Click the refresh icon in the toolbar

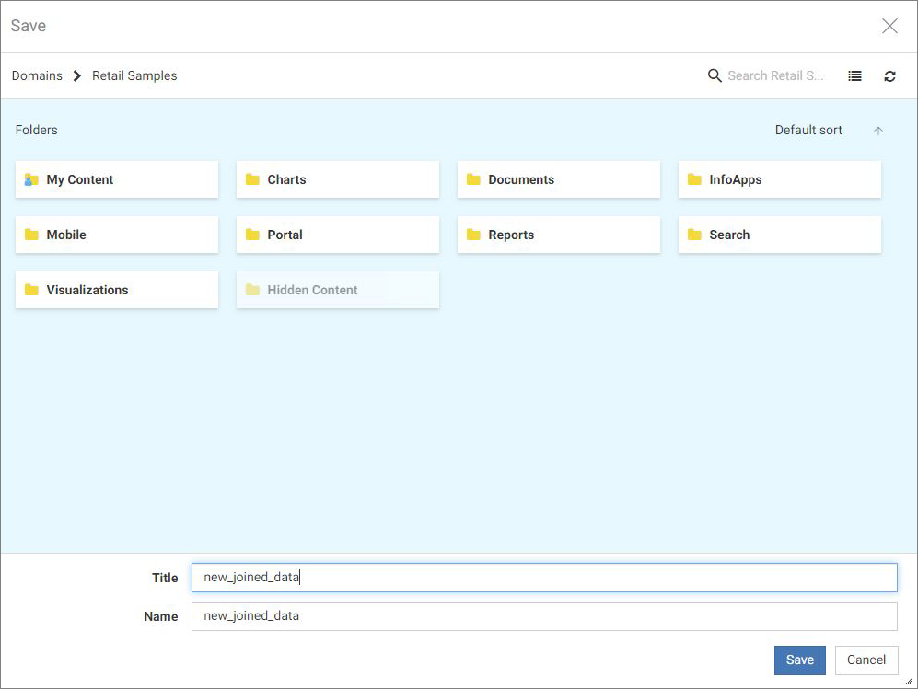pyautogui.click(x=889, y=76)
